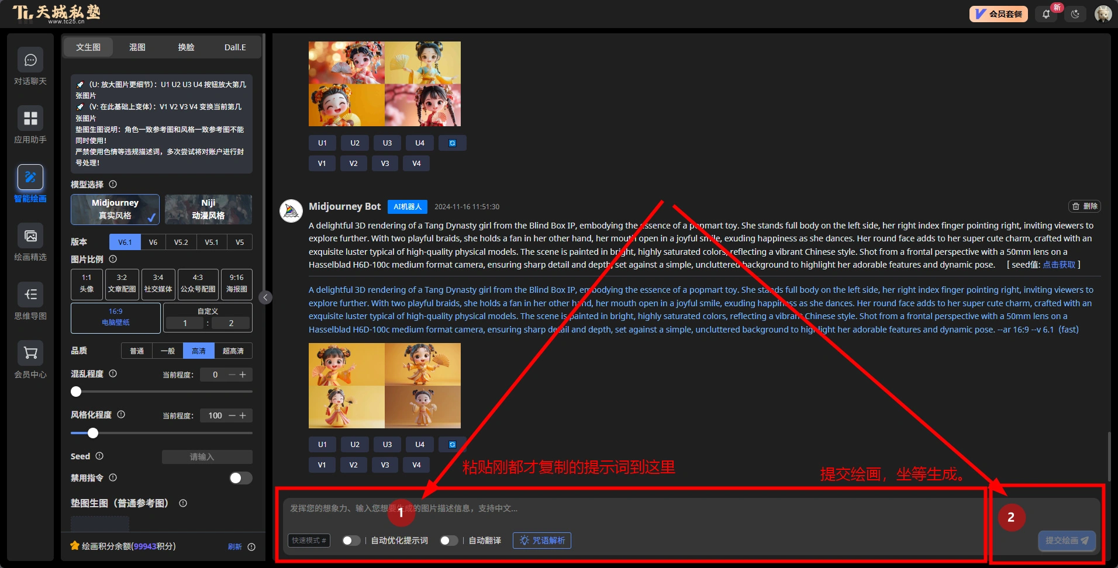Click U1 under the lower image grid
This screenshot has height=568, width=1118.
[x=322, y=445]
